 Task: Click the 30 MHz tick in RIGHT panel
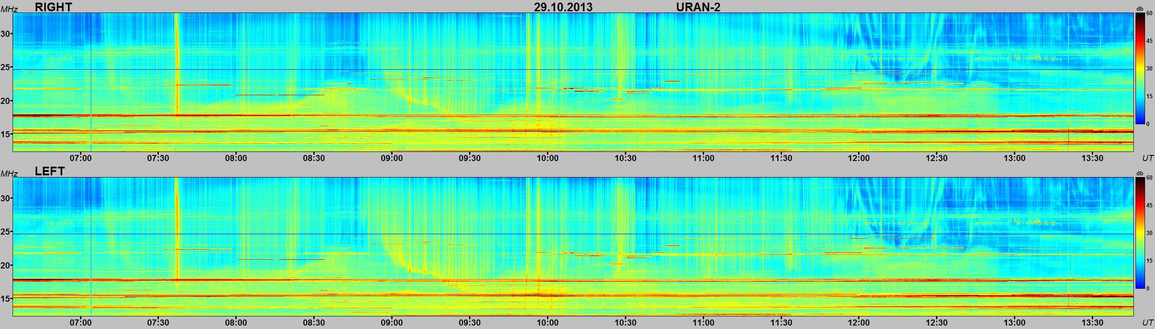pyautogui.click(x=6, y=34)
